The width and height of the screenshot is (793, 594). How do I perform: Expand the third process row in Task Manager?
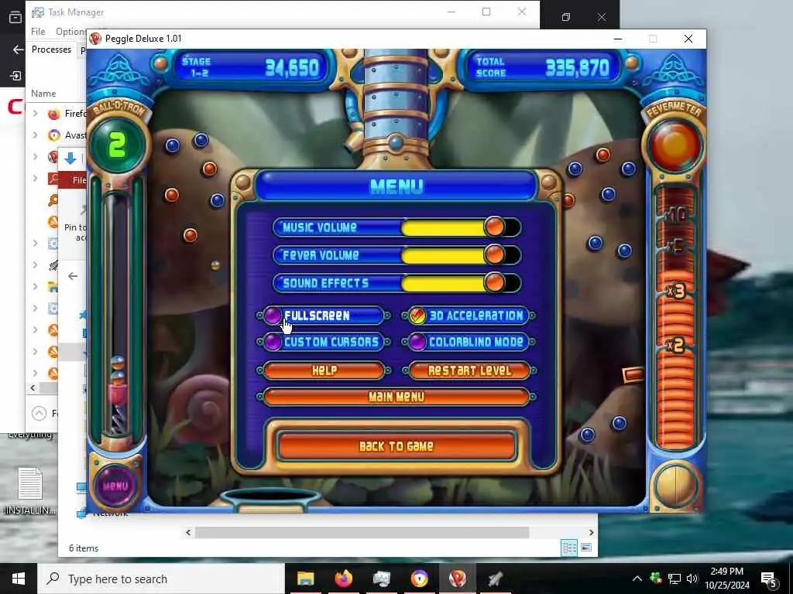click(x=36, y=156)
